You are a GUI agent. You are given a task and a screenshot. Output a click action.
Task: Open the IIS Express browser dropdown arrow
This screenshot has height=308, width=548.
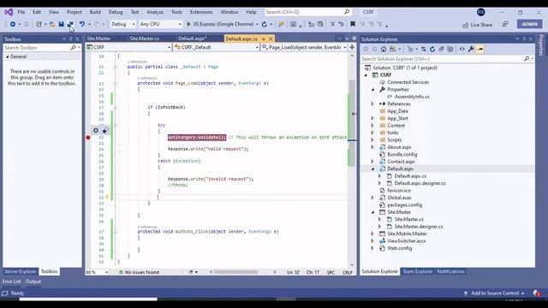click(257, 24)
